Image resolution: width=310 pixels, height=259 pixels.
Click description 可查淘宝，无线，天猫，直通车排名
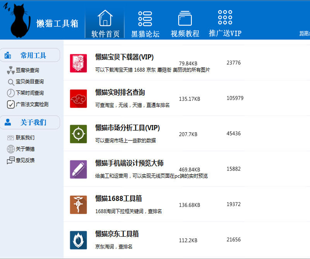(x=132, y=105)
